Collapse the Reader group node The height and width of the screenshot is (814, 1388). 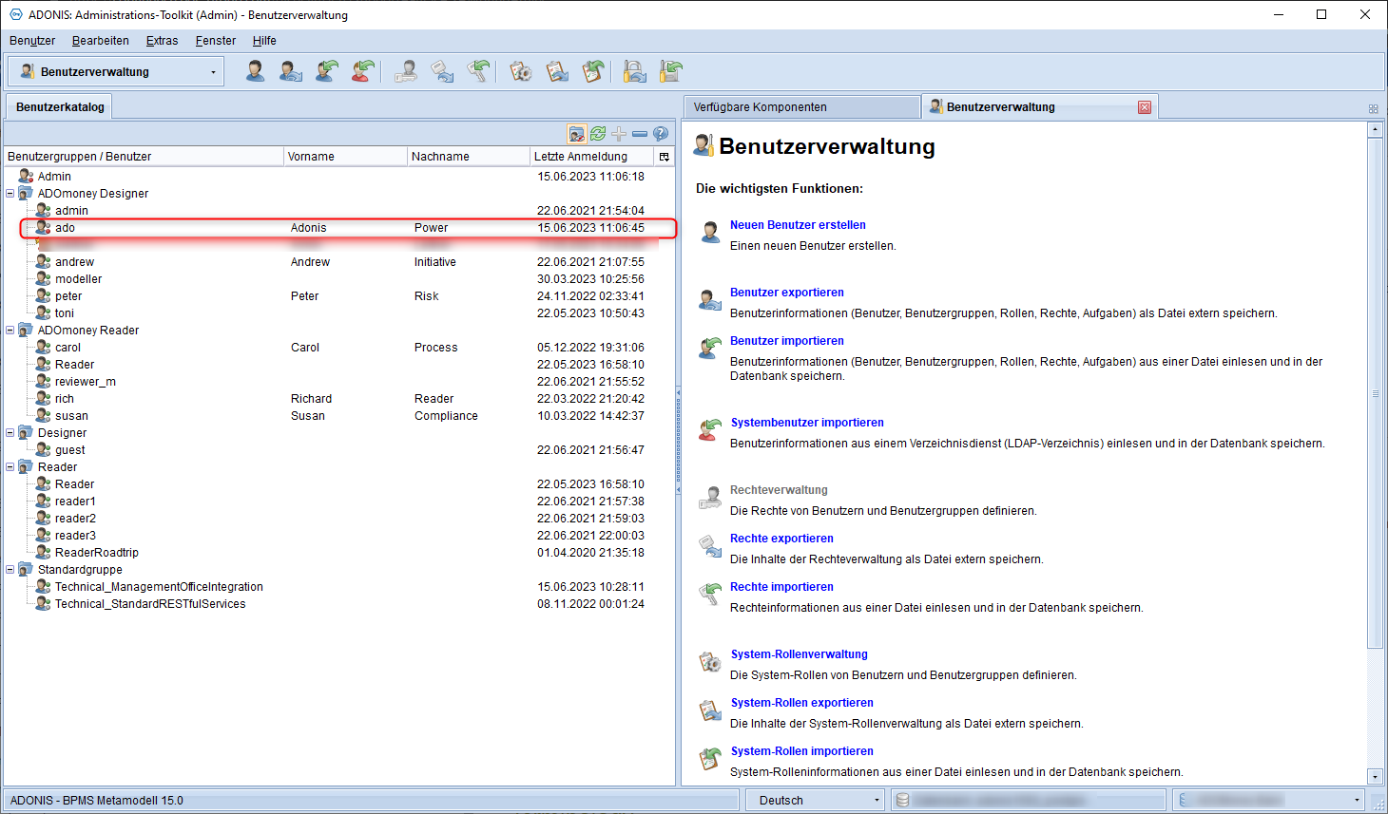point(10,467)
